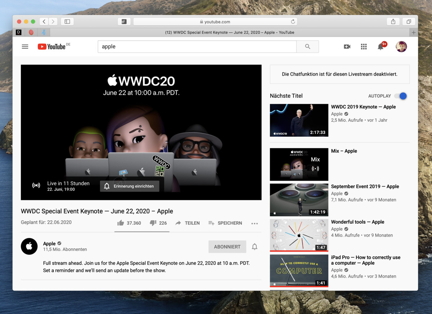
Task: Open the Apple channel avatar
Action: 29,246
